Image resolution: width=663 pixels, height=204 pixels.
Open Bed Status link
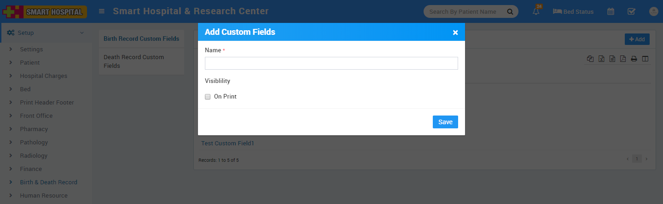[x=573, y=12]
